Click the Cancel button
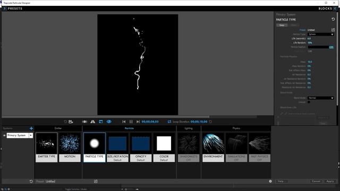340x191 pixels. tap(316, 181)
